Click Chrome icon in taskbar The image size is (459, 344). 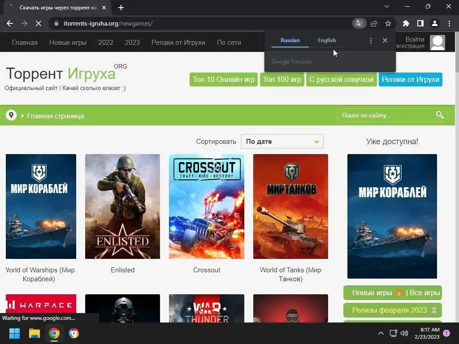(x=54, y=333)
